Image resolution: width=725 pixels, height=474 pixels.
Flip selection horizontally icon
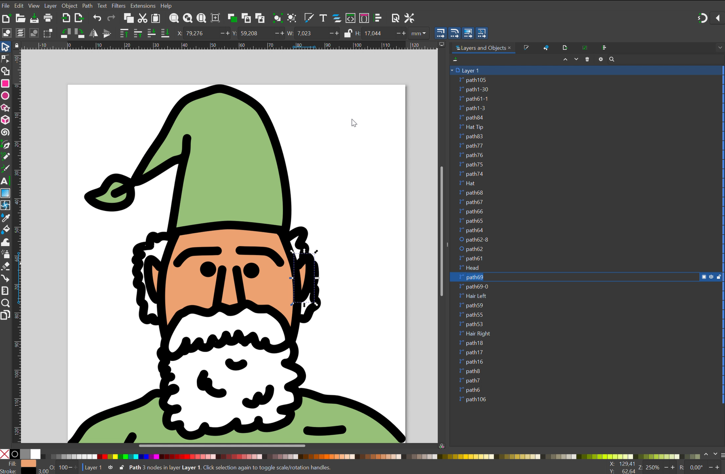click(x=93, y=33)
